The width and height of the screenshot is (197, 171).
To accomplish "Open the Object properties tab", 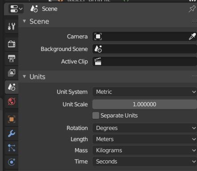I will click(x=12, y=119).
